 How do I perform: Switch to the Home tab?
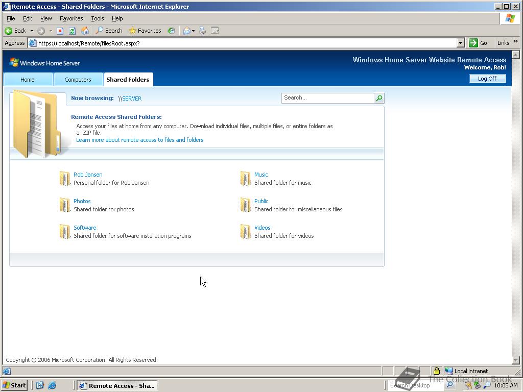tap(28, 80)
